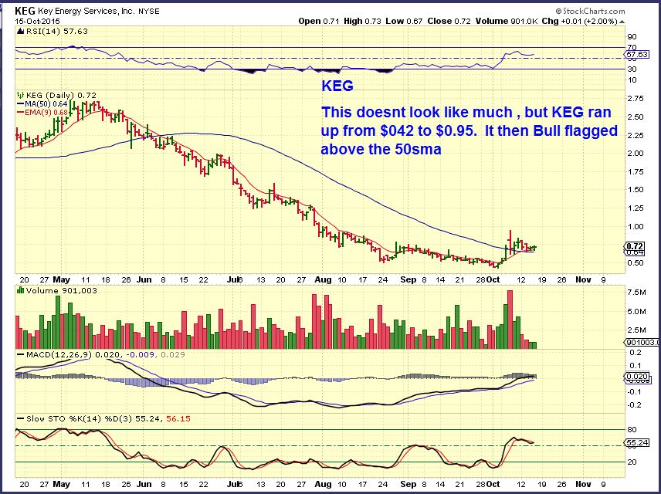
Task: Click the KEG (Daily) 0.72 legend label
Action: [61, 95]
